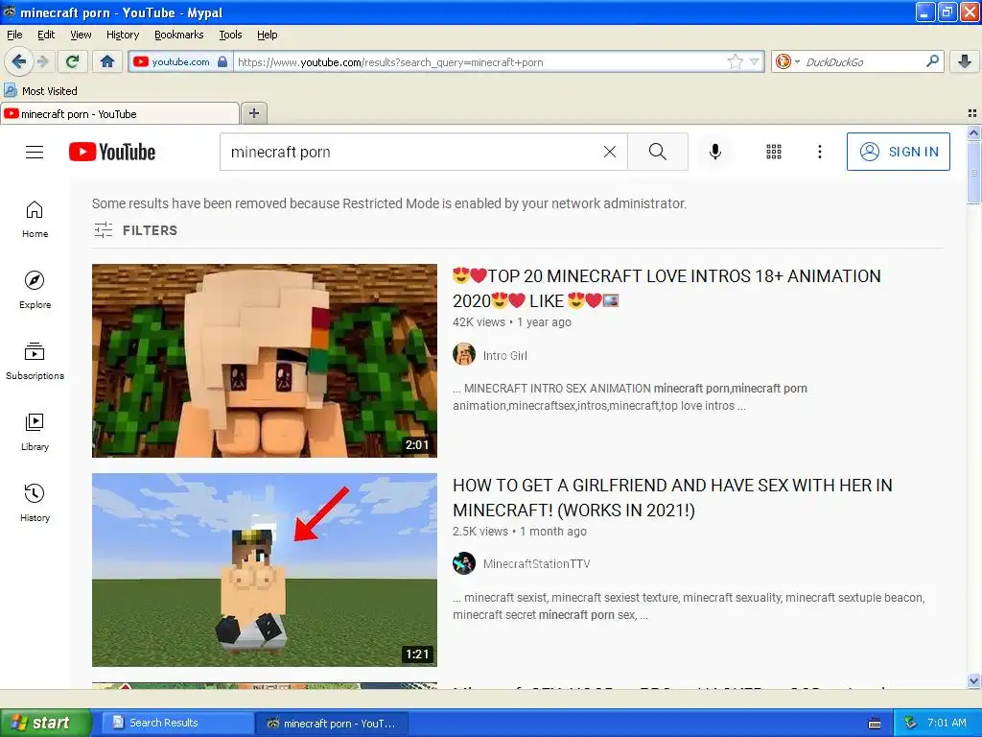Click the browser forward arrow
Image resolution: width=982 pixels, height=737 pixels.
click(x=42, y=61)
